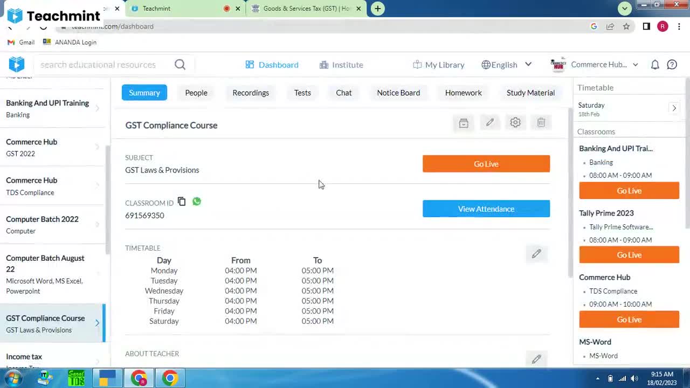Open the notifications bell

point(655,65)
